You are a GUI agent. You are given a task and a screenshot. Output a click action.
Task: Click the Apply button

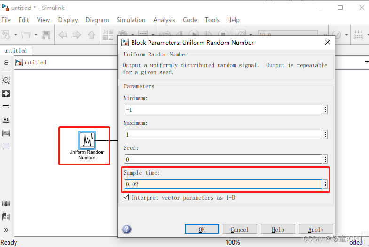316,229
